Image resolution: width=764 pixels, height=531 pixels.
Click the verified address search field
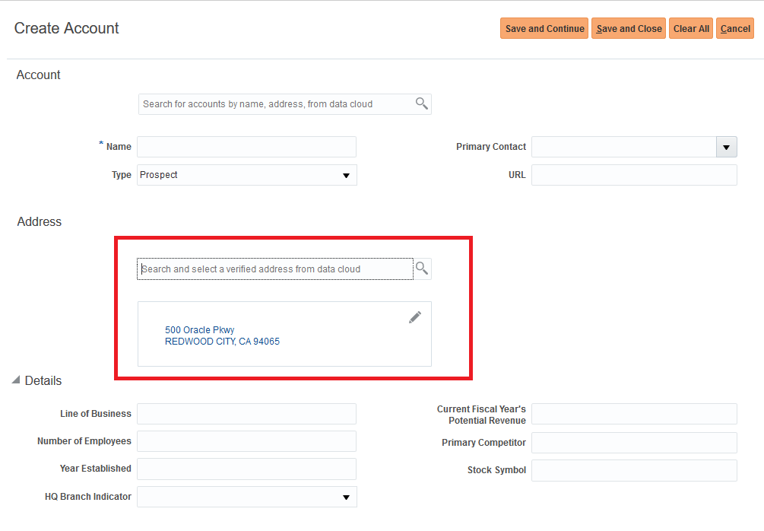click(275, 269)
